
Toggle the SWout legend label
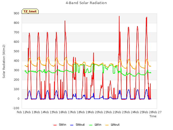(80, 125)
